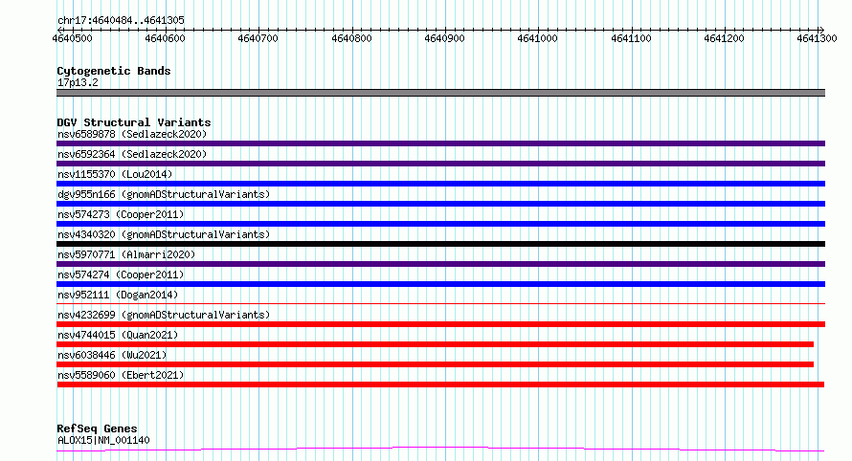Select the red bar for nsv5589060

click(x=440, y=384)
